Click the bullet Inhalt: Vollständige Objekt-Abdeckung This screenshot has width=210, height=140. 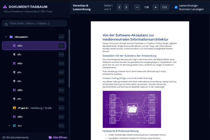(x=137, y=135)
